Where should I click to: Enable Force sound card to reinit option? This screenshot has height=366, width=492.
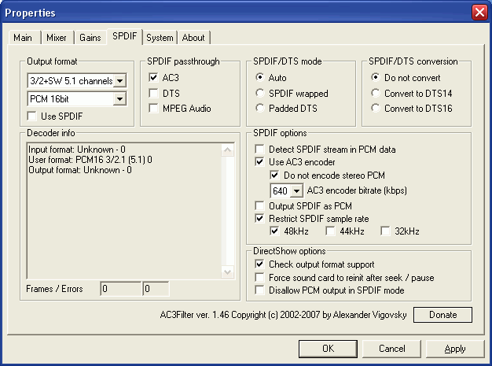261,278
